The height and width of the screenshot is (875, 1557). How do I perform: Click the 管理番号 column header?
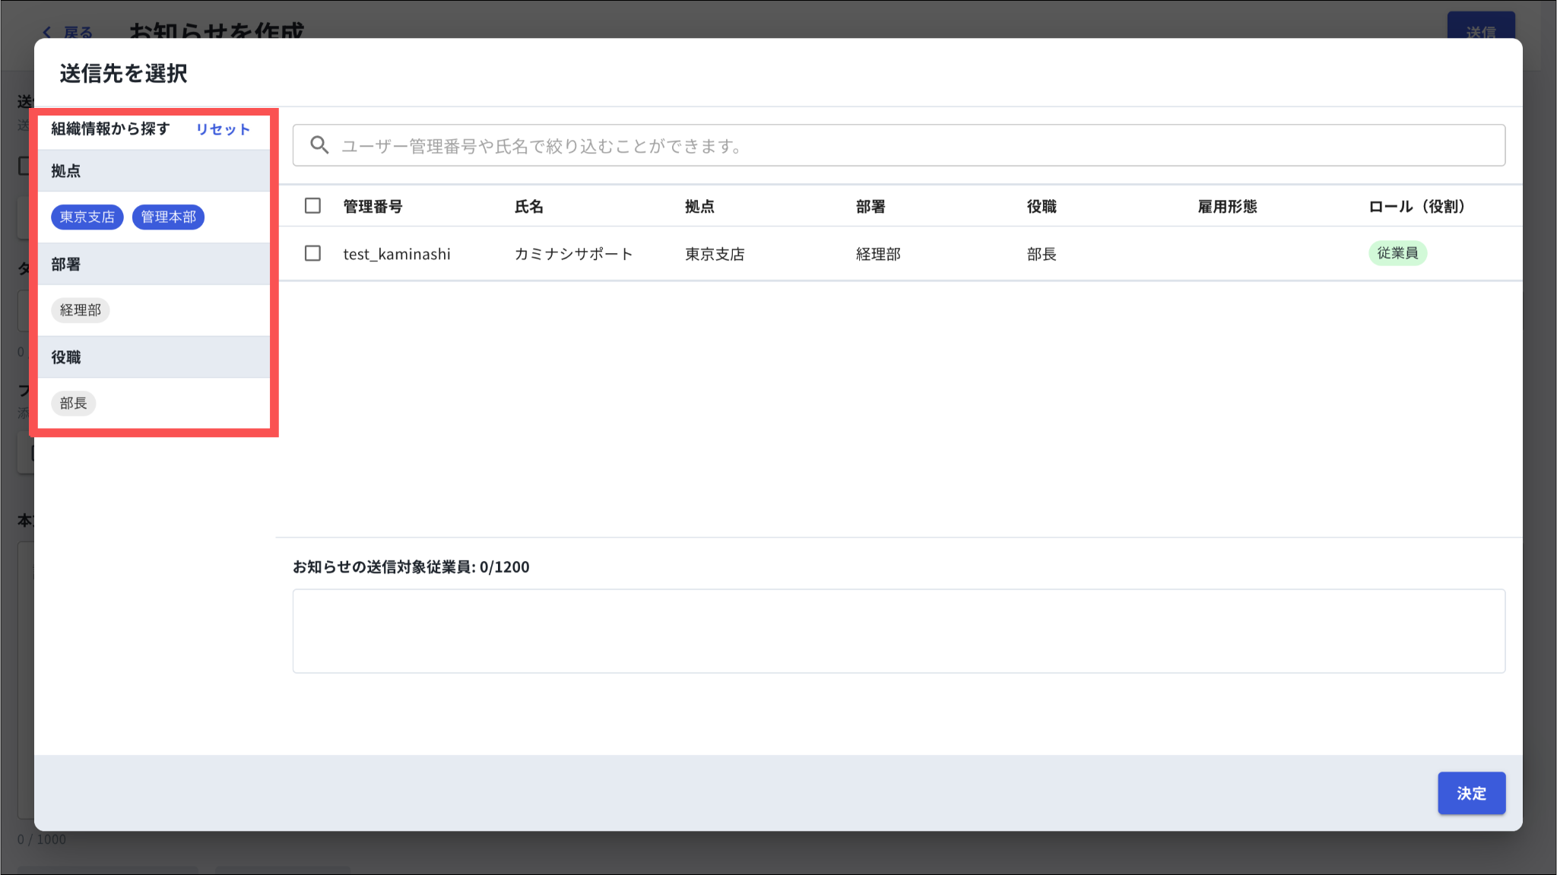click(373, 207)
